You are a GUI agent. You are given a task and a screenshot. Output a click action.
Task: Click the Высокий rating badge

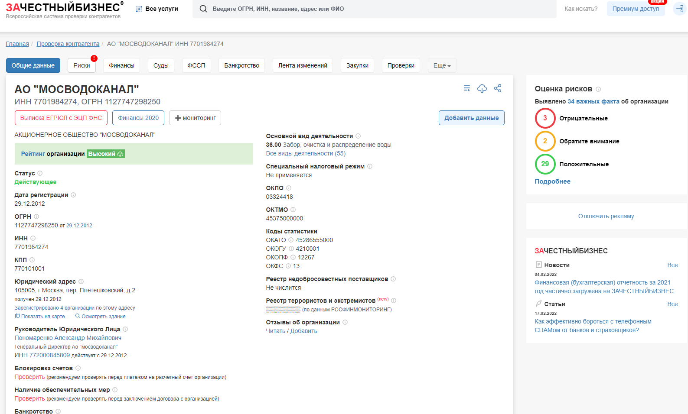click(x=106, y=154)
